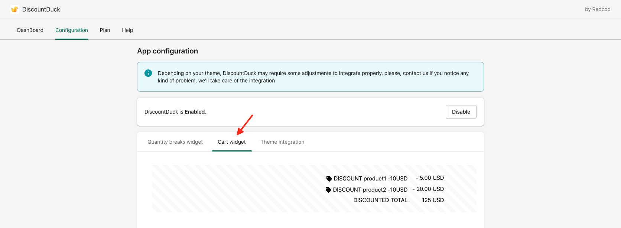
Task: Click the "DiscountDuck is Enabled" status text
Action: click(175, 112)
